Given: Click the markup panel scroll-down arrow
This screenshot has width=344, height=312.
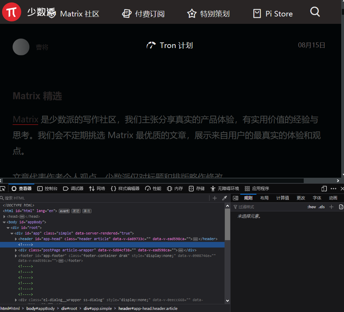Looking at the screenshot, I should pos(227,301).
